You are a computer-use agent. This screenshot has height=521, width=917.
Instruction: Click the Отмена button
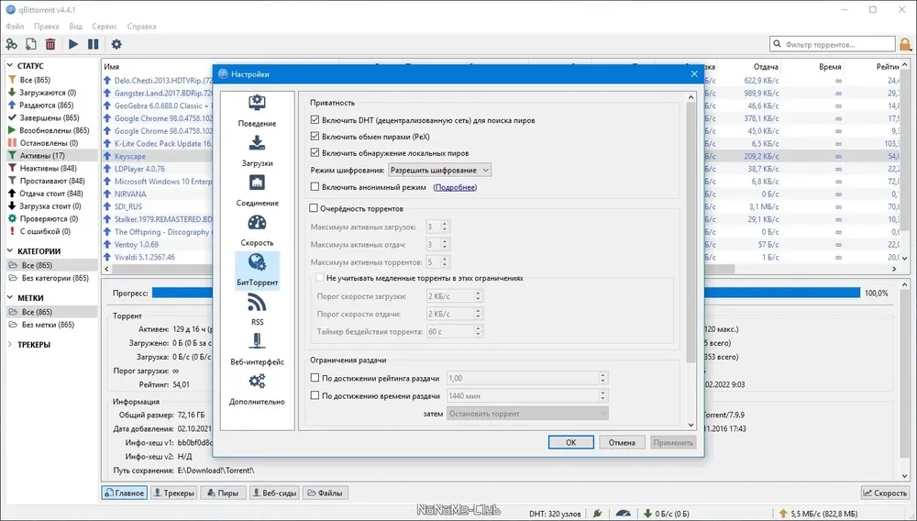point(622,443)
